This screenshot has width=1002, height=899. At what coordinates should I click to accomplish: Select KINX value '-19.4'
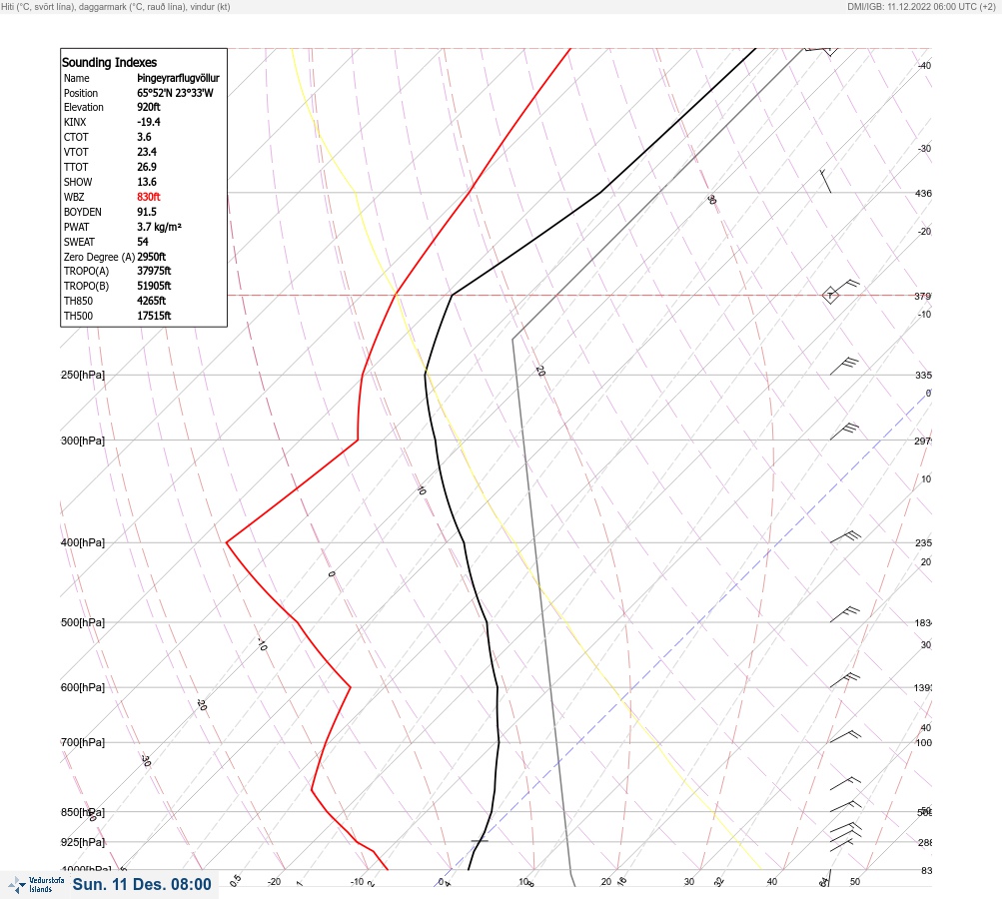point(148,122)
